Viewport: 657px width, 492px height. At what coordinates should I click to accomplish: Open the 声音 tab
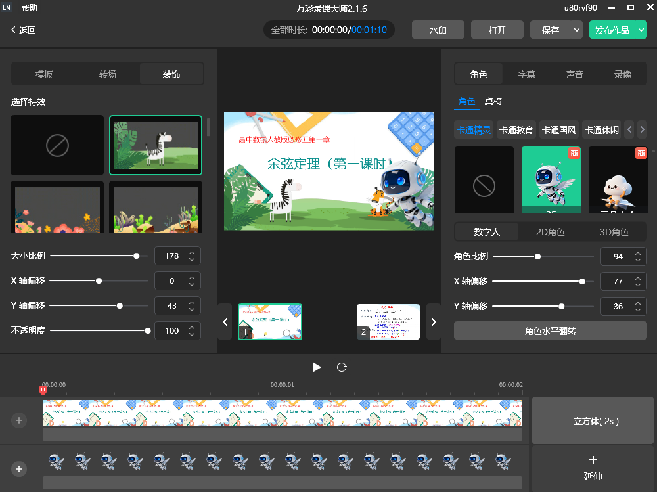tap(574, 74)
